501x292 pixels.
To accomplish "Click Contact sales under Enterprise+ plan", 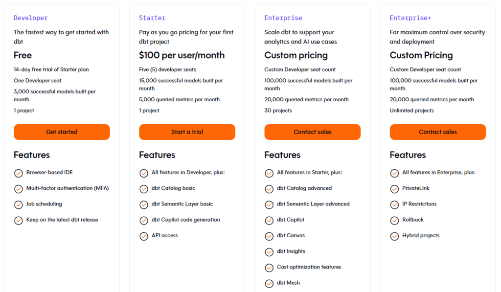I will click(x=437, y=132).
